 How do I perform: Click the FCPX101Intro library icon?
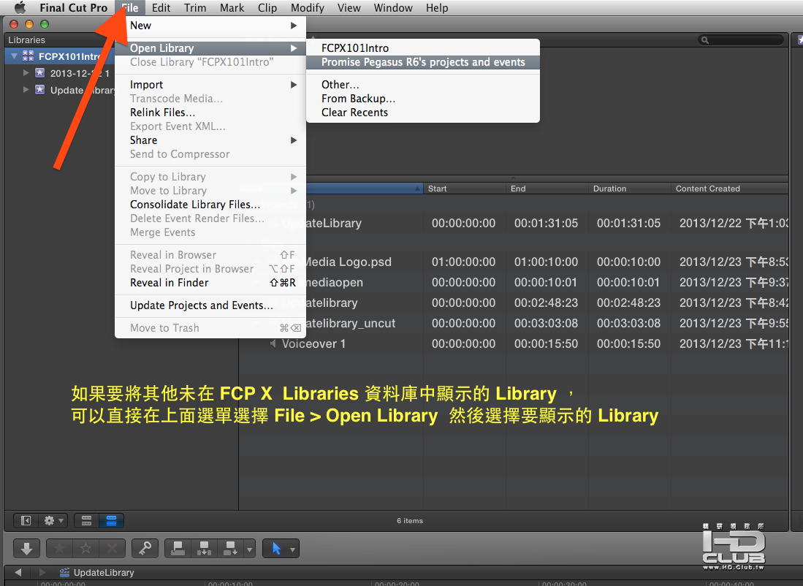pos(28,56)
